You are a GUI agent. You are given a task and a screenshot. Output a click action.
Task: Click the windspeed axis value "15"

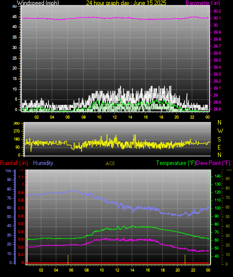click(14, 79)
